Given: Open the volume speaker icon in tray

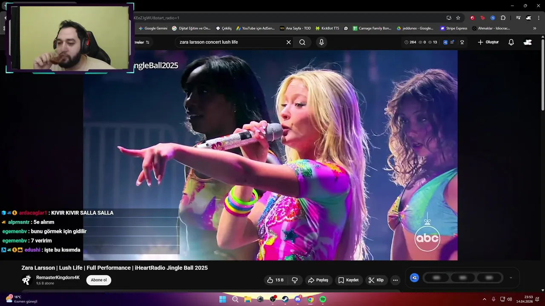Looking at the screenshot, I should (510, 299).
